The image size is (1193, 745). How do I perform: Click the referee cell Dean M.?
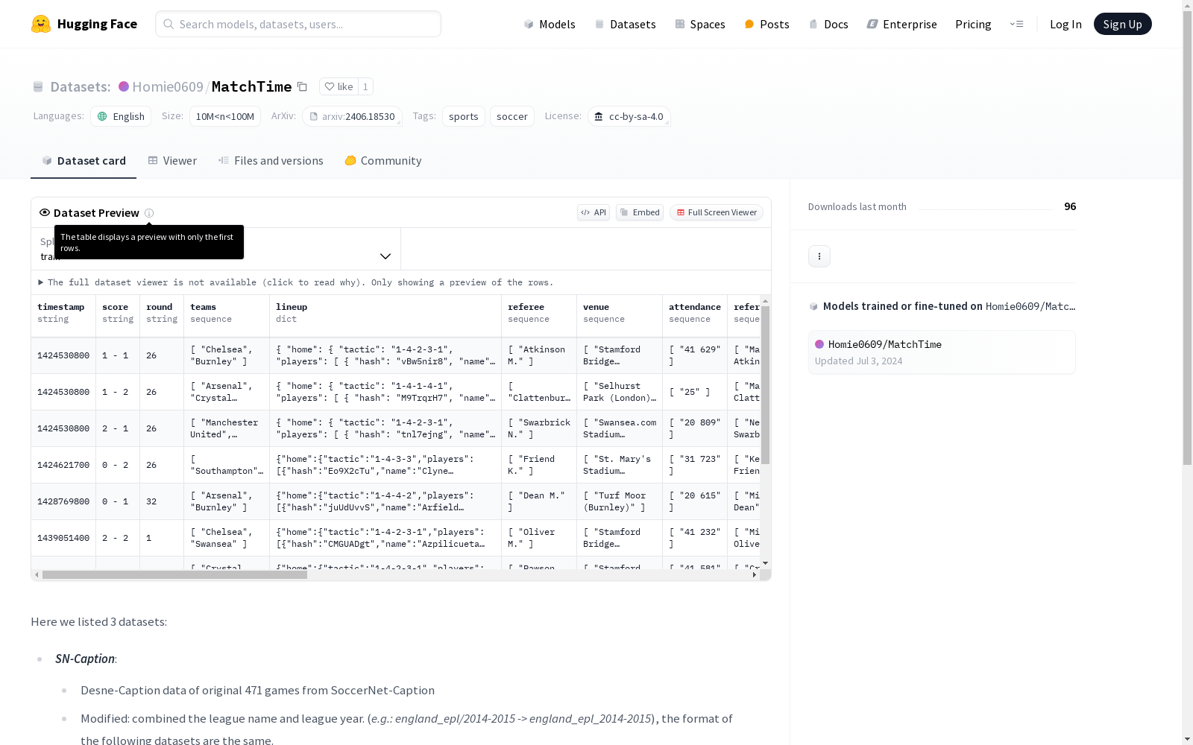tap(539, 501)
